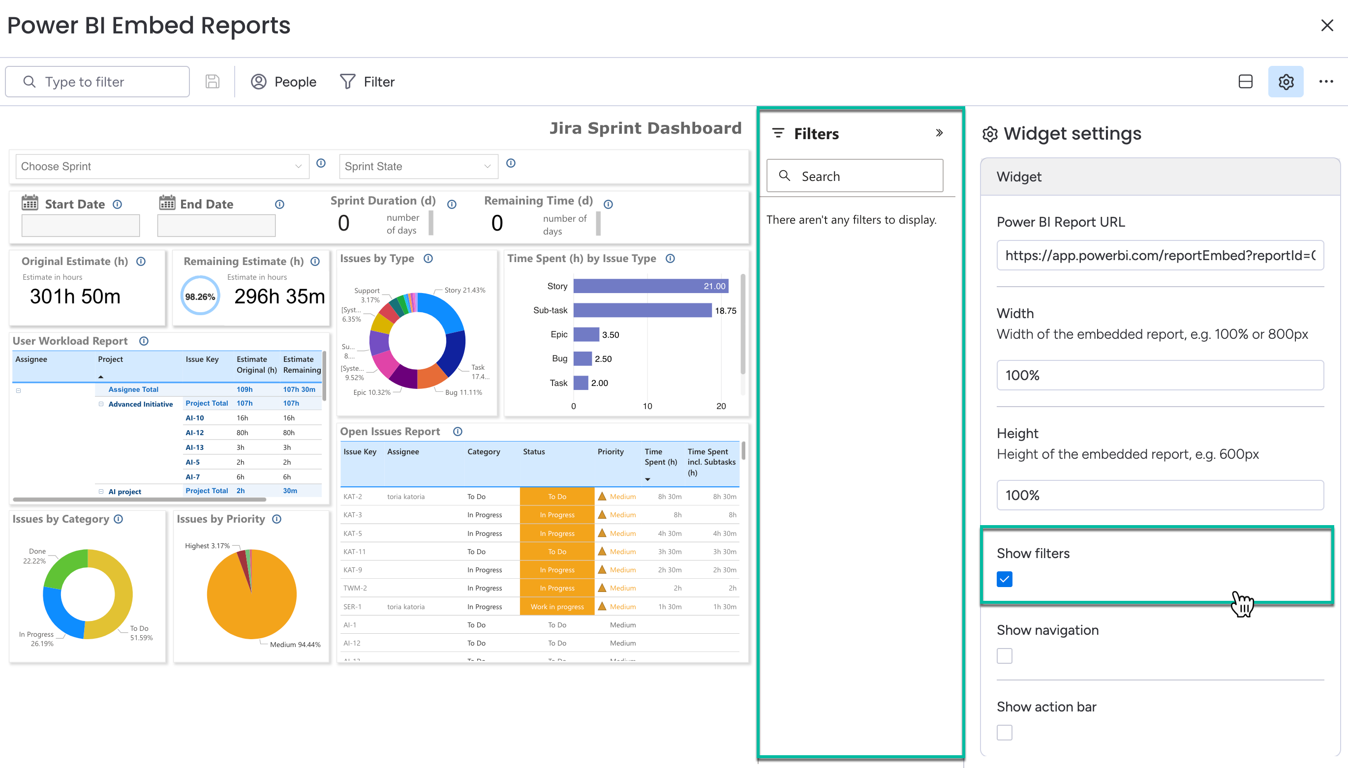
Task: Collapse the Filters pane with double chevron
Action: (939, 133)
